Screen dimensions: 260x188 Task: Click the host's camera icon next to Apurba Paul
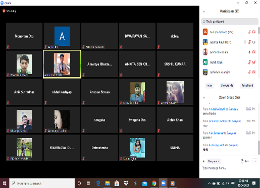click(254, 42)
